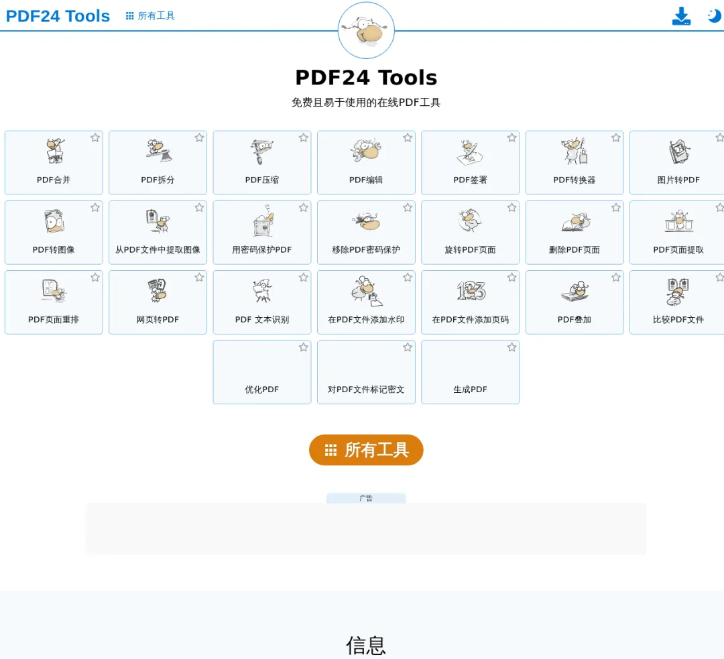The height and width of the screenshot is (659, 724).
Task: Open the 优化PDF tool card
Action: click(x=262, y=372)
